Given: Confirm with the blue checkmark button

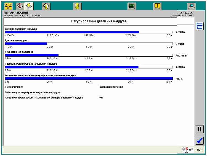Looking at the screenshot, I should (200, 141).
